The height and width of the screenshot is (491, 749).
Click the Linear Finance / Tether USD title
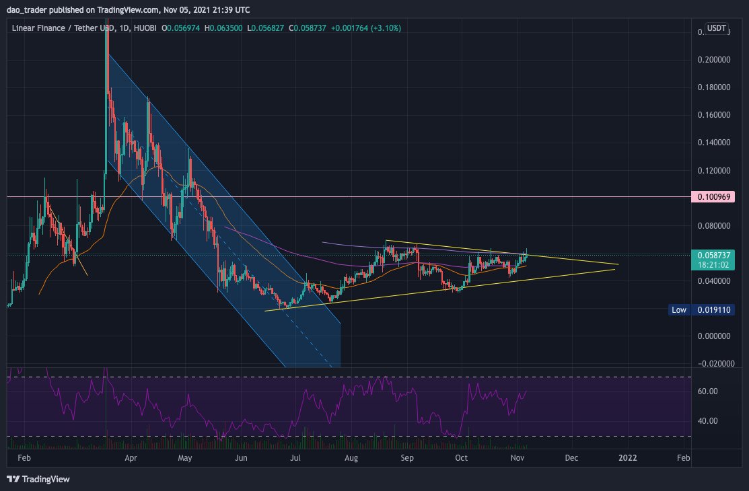pyautogui.click(x=63, y=28)
